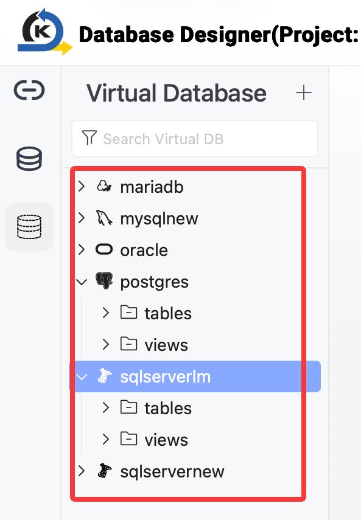Click the filter funnel icon
Image resolution: width=361 pixels, height=520 pixels.
coord(89,138)
